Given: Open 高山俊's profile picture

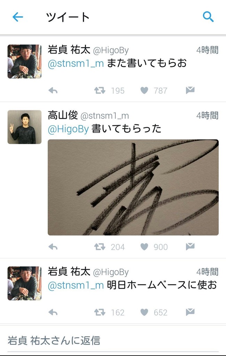Looking at the screenshot, I should point(25,127).
